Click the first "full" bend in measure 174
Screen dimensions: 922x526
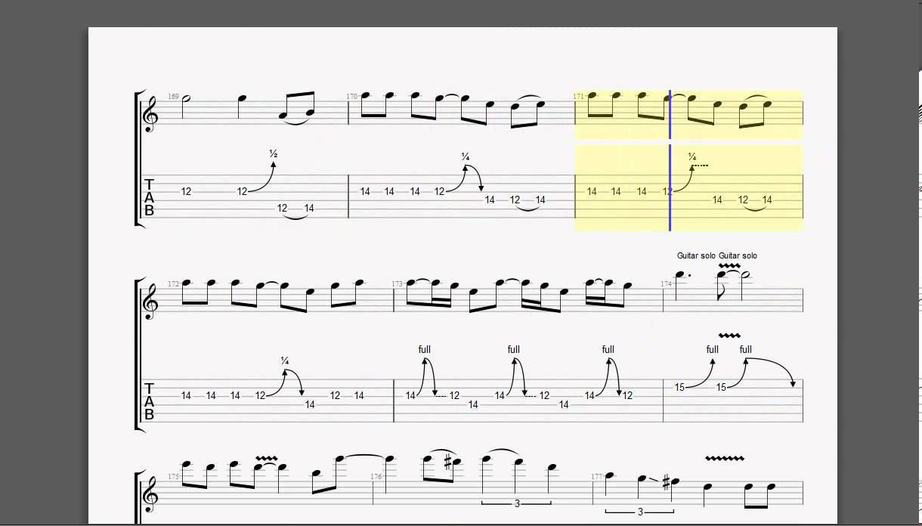coord(713,349)
